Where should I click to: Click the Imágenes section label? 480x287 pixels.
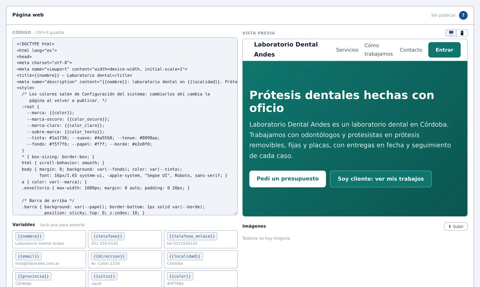coord(254,226)
